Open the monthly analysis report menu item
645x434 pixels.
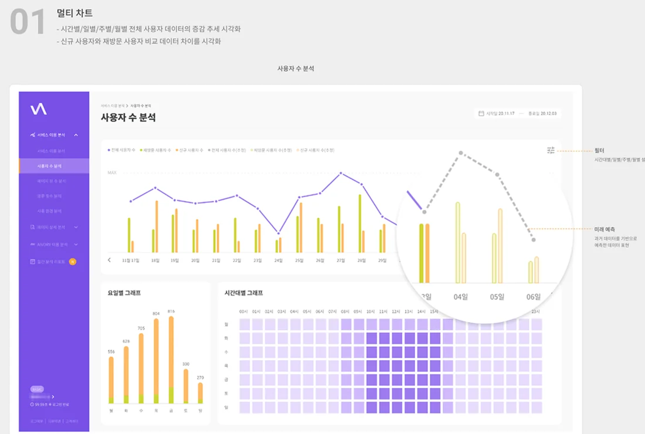tap(50, 262)
